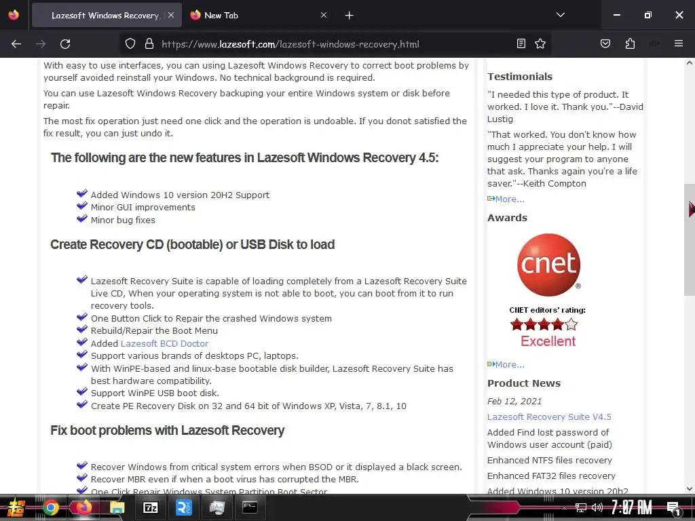The height and width of the screenshot is (521, 695).
Task: Open notification center icon
Action: point(673,508)
